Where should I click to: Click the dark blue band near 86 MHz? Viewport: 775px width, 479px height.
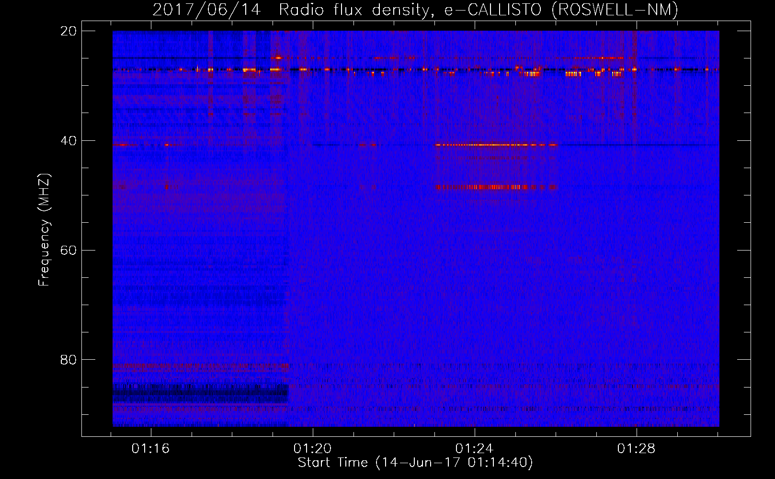tap(200, 393)
